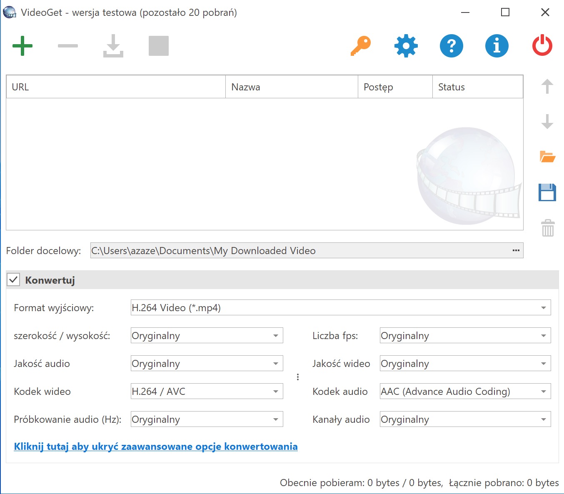Open settings with the blue gear icon
Viewport: 564px width, 494px height.
[x=406, y=46]
